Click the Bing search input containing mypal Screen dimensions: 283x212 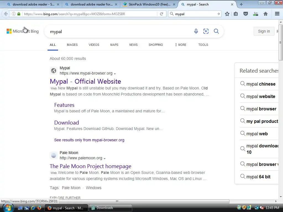(119, 31)
